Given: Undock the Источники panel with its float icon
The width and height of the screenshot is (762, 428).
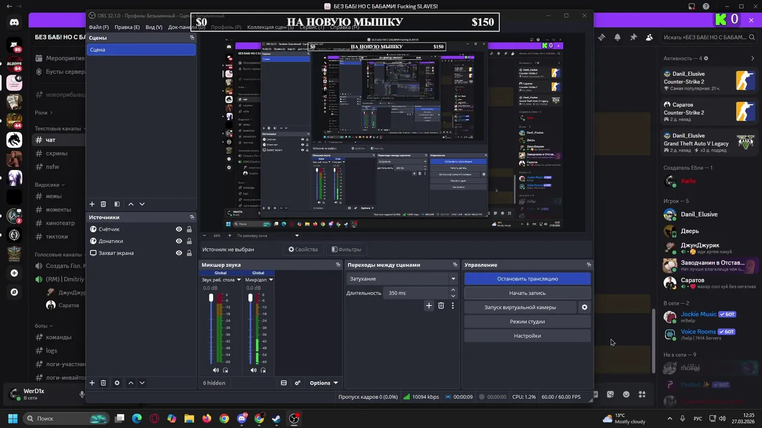Looking at the screenshot, I should (192, 217).
